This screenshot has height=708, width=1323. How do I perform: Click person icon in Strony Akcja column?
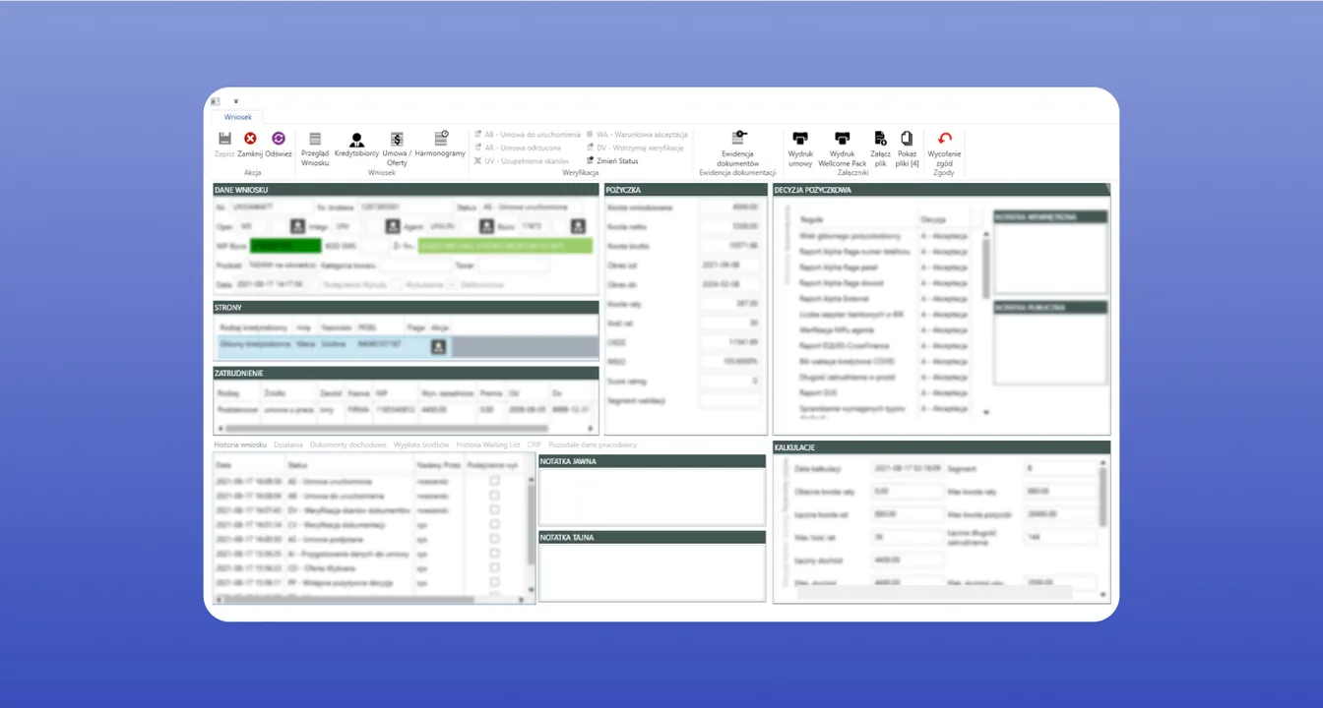[x=438, y=346]
